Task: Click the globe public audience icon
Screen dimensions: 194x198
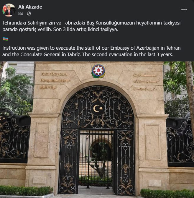Action: tap(29, 14)
